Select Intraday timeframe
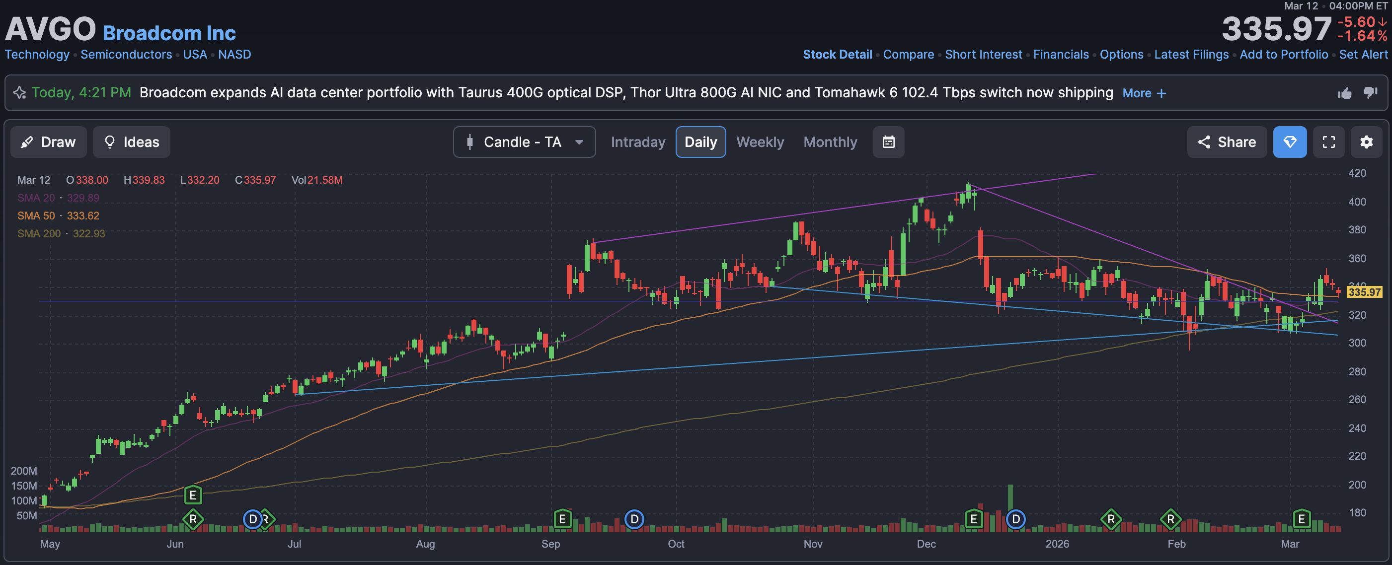This screenshot has height=565, width=1392. pyautogui.click(x=638, y=142)
